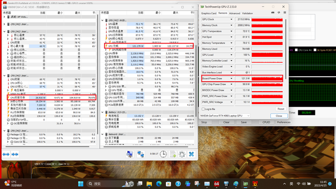Open HWiNFO remote monitor magnifier icon
Image resolution: width=336 pixels, height=189 pixels.
pyautogui.click(x=130, y=154)
